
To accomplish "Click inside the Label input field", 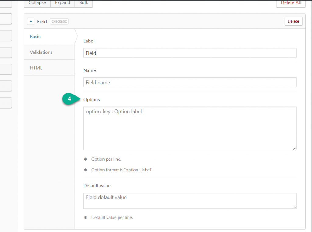I will click(190, 53).
